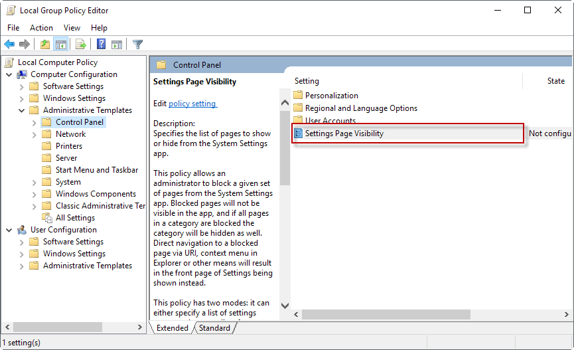Screen dimensions: 574x350
Task: Click the Settings Page Visibility policy icon
Action: pyautogui.click(x=299, y=133)
